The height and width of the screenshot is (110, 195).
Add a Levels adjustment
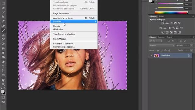click(x=167, y=23)
